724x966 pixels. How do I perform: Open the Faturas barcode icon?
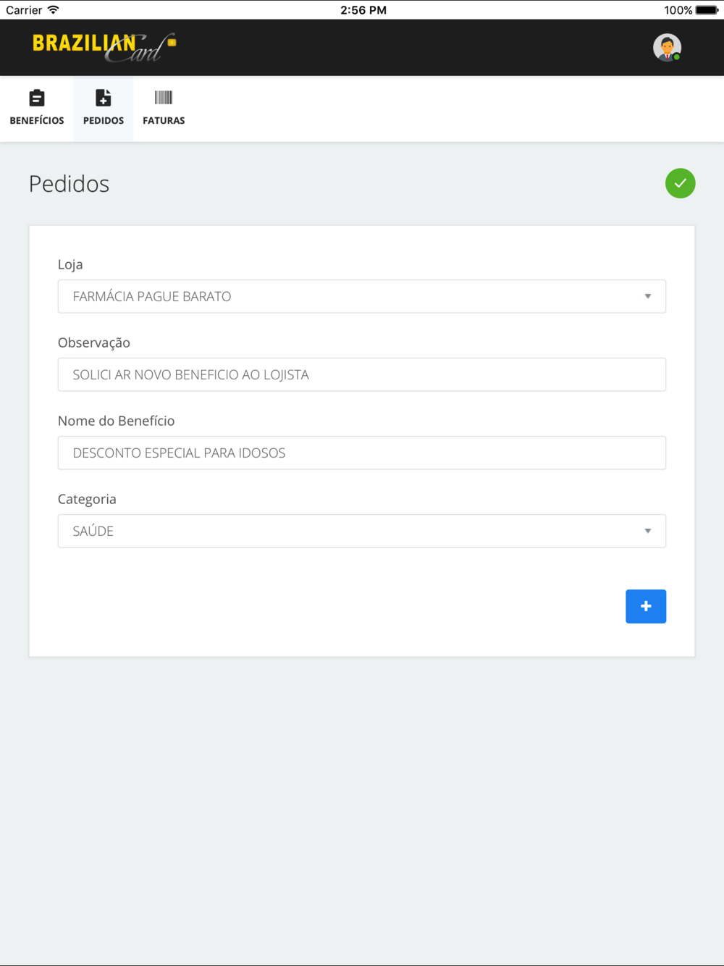[x=164, y=98]
